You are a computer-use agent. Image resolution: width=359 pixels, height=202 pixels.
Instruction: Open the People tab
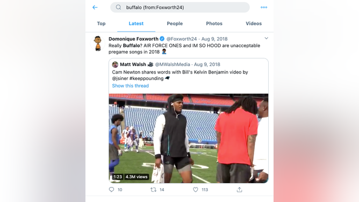coord(175,24)
